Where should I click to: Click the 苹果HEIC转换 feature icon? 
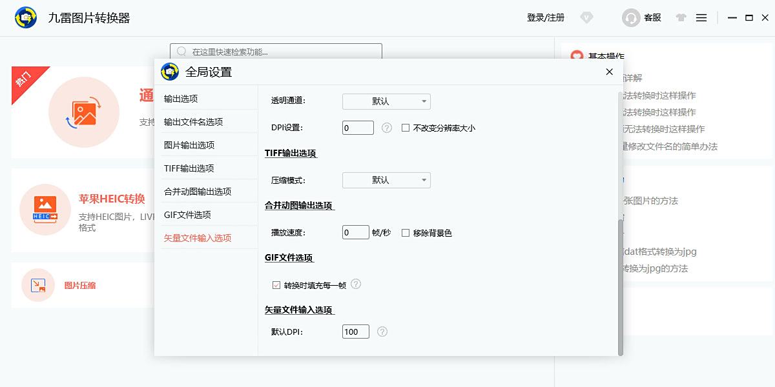click(x=45, y=209)
